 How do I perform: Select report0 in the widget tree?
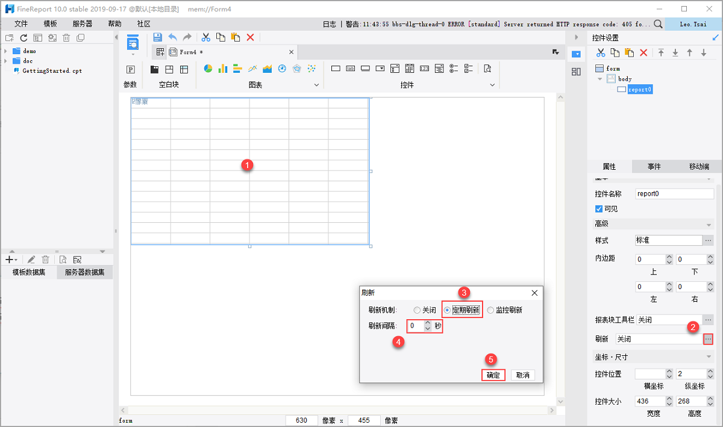point(640,90)
